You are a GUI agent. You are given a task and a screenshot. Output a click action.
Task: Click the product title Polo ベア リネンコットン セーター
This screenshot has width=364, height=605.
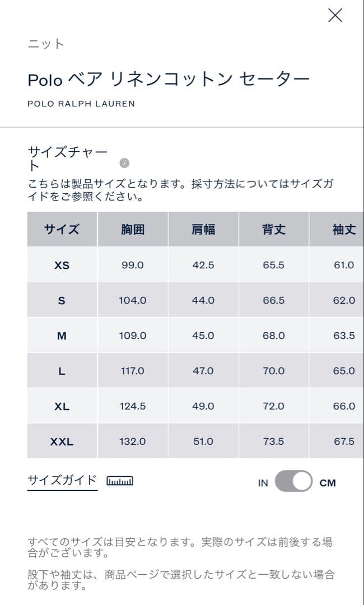pyautogui.click(x=167, y=78)
